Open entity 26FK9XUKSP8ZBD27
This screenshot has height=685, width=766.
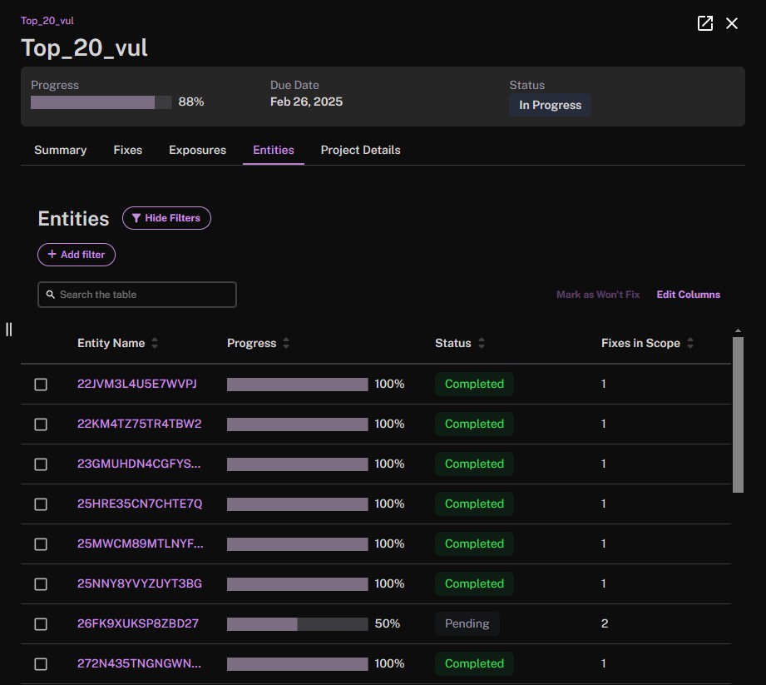pos(138,623)
